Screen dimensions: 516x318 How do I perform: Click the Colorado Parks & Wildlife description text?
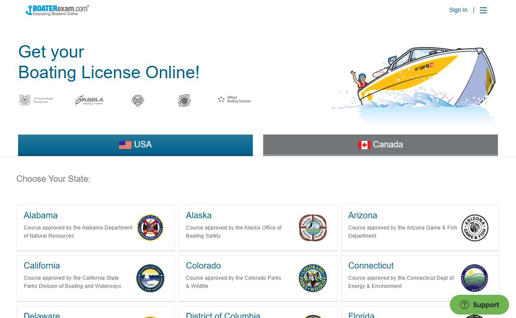233,282
